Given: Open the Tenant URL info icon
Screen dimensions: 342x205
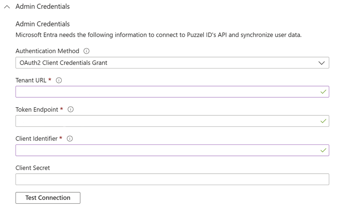Looking at the screenshot, I should (59, 80).
